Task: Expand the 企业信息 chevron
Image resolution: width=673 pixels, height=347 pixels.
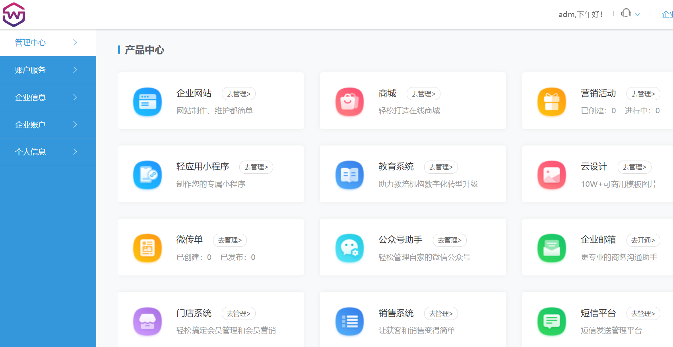Action: point(75,97)
